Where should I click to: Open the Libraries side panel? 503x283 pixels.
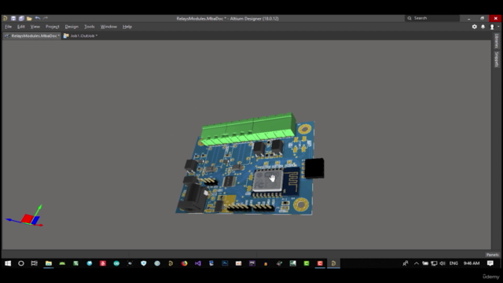click(x=496, y=41)
